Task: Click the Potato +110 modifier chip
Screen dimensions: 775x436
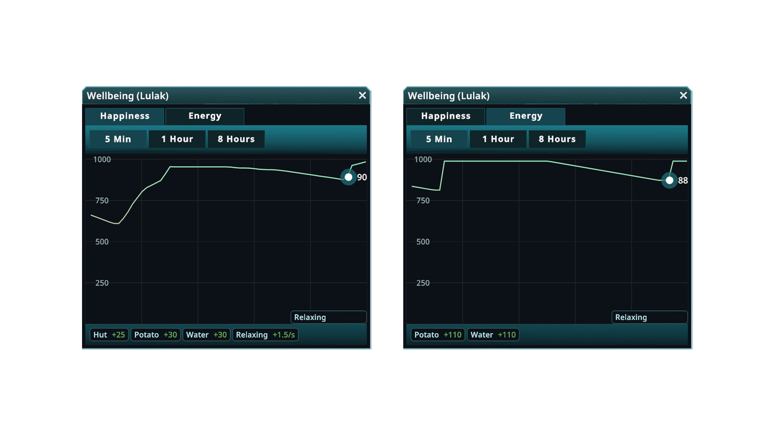Action: pyautogui.click(x=438, y=335)
